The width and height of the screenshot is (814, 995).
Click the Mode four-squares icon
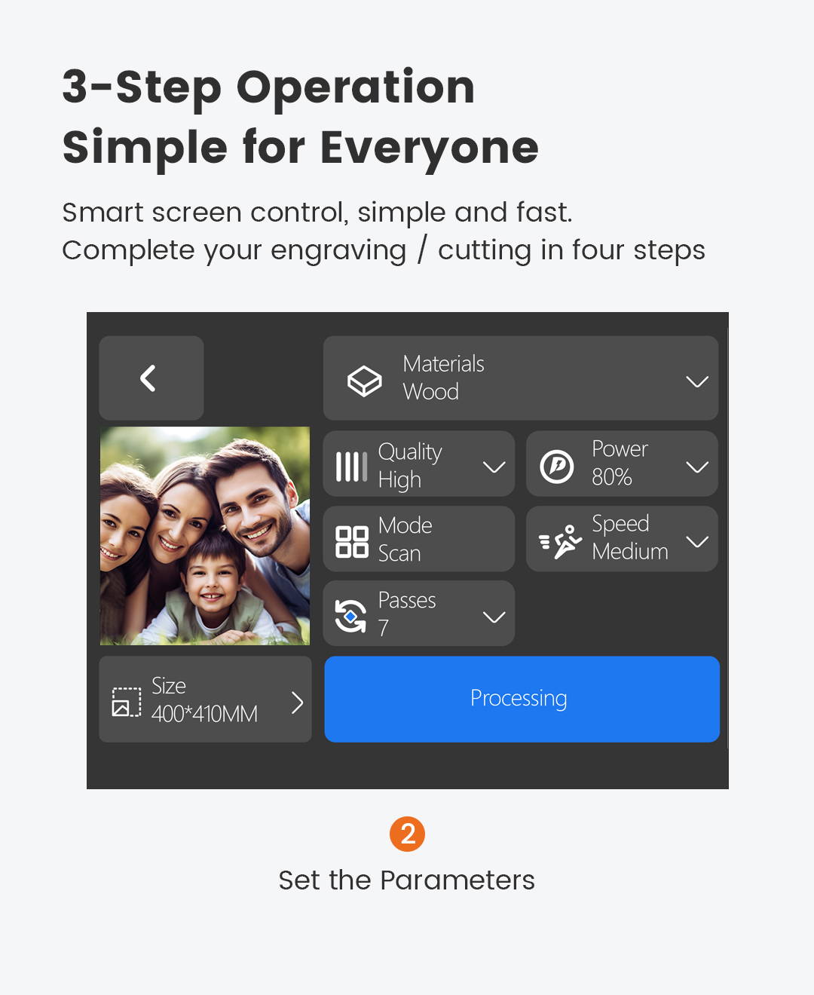[351, 541]
